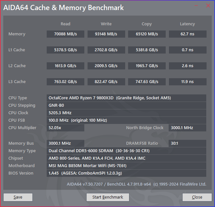The height and width of the screenshot is (207, 215).
Task: Click the Close button at bottom
Action: 197,197
